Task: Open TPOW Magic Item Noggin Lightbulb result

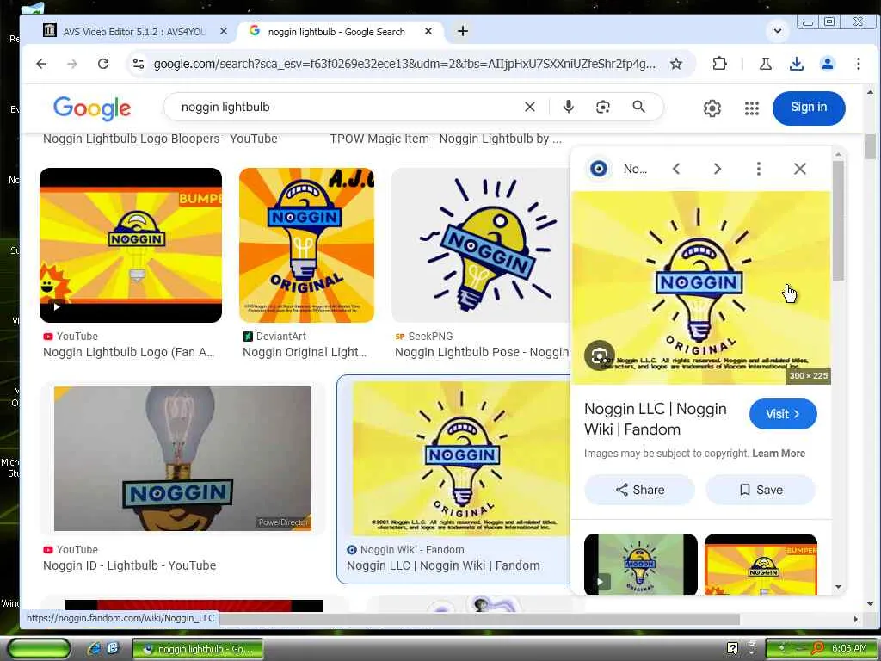Action: [x=446, y=139]
